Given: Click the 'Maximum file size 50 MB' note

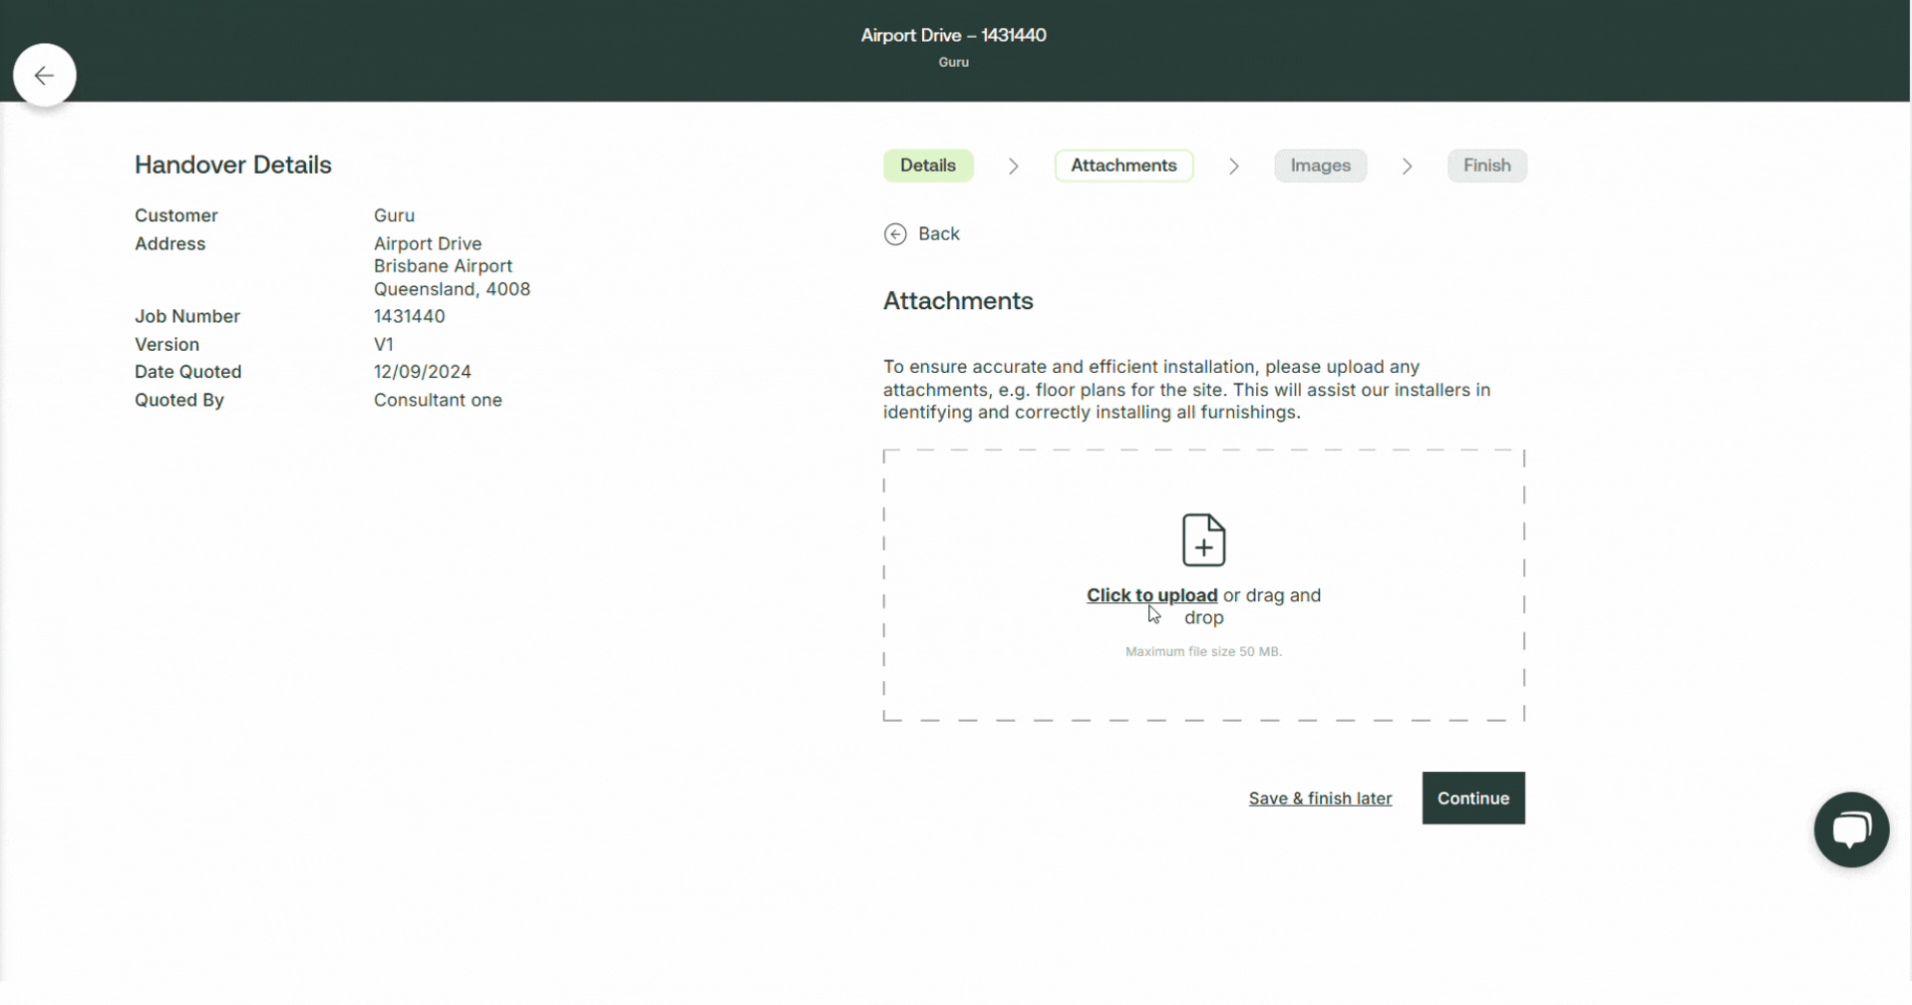Looking at the screenshot, I should (1203, 652).
